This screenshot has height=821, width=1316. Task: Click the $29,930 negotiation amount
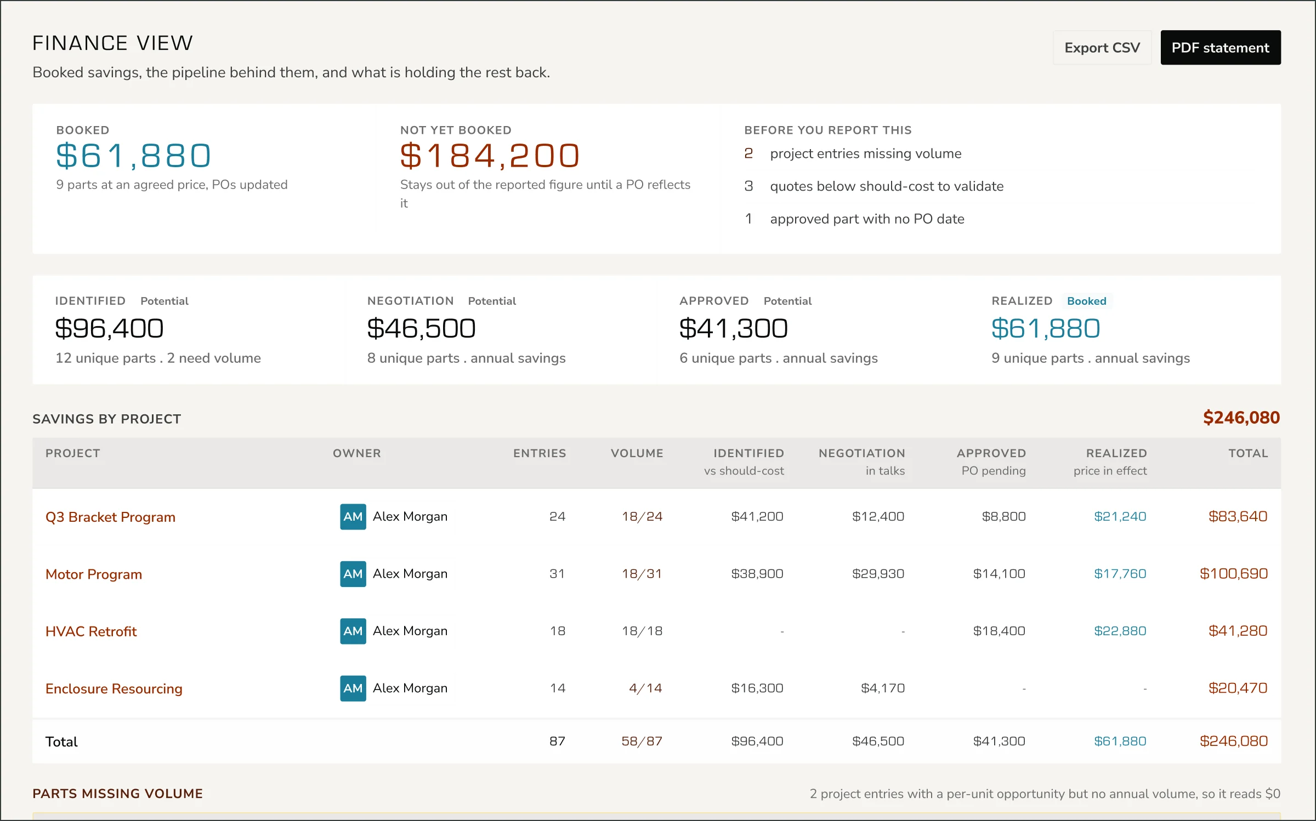[878, 574]
